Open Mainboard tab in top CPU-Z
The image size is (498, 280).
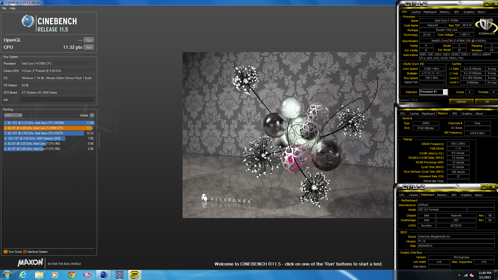tap(430, 12)
